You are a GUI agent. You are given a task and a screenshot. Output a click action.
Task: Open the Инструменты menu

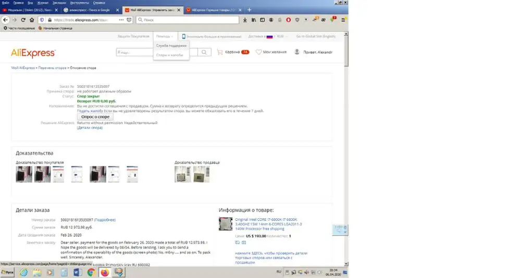(79, 3)
